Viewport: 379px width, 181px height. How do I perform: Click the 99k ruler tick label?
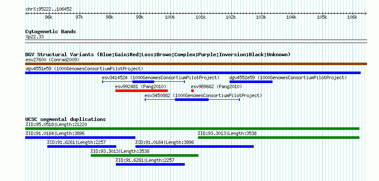coord(140,17)
